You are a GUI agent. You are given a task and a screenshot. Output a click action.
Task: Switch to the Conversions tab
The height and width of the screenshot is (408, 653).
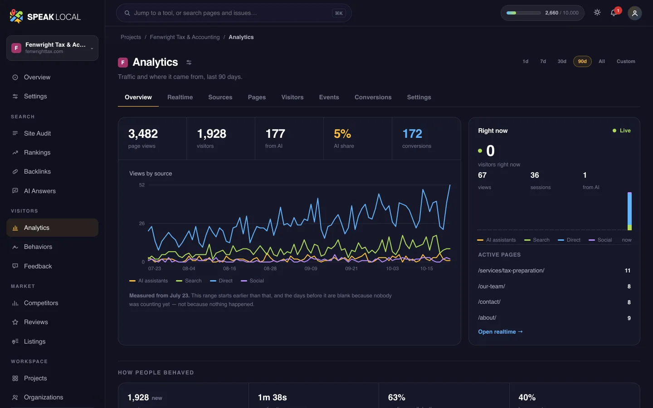point(373,97)
